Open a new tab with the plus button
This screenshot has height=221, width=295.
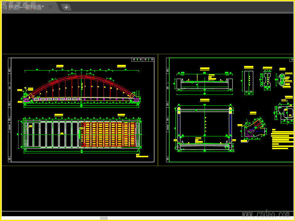click(66, 7)
